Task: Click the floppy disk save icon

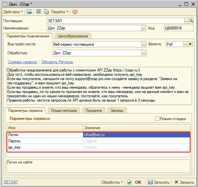Action: point(150,182)
